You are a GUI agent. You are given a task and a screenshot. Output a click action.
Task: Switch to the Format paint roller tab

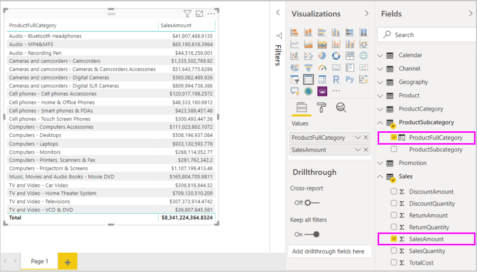point(321,107)
